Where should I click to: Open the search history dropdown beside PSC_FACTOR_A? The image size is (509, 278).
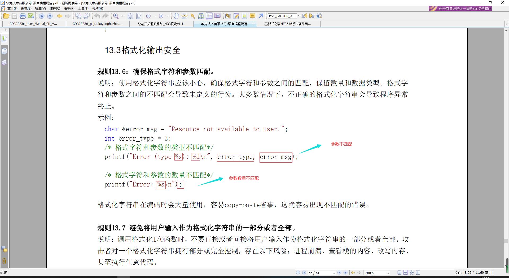click(x=299, y=16)
